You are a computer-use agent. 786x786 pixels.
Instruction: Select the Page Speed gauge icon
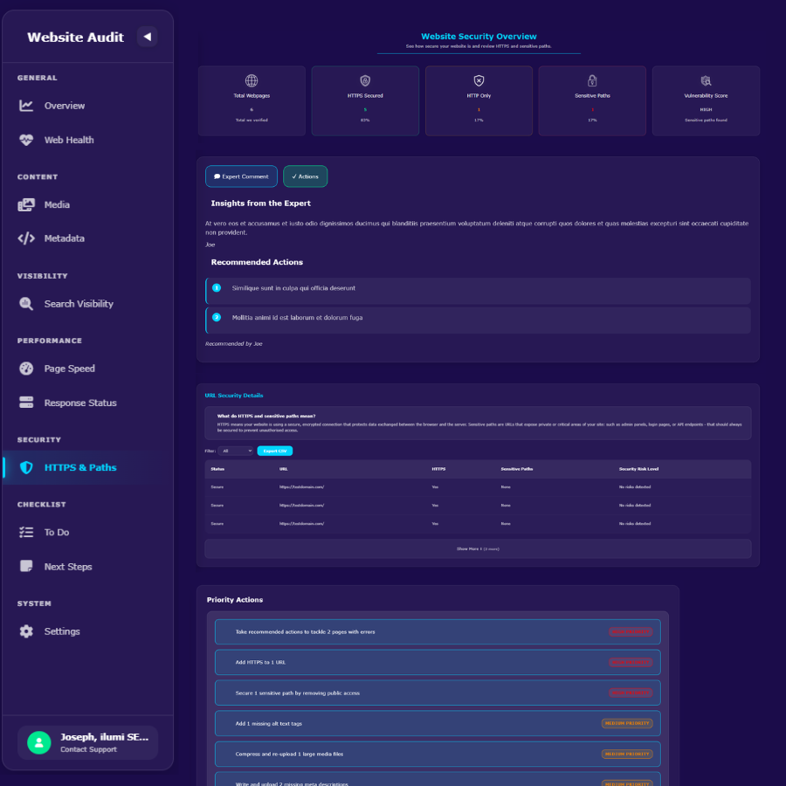(x=27, y=368)
